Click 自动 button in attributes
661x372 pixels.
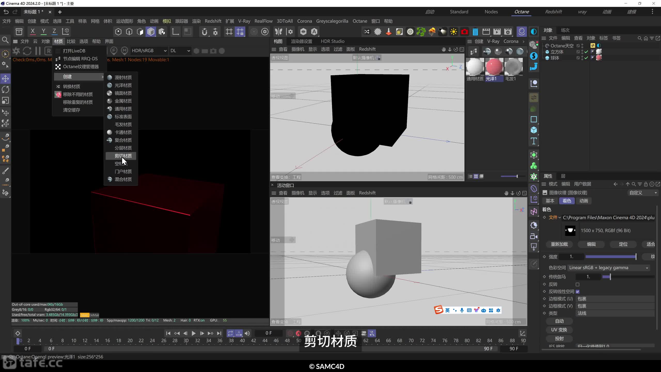point(559,321)
